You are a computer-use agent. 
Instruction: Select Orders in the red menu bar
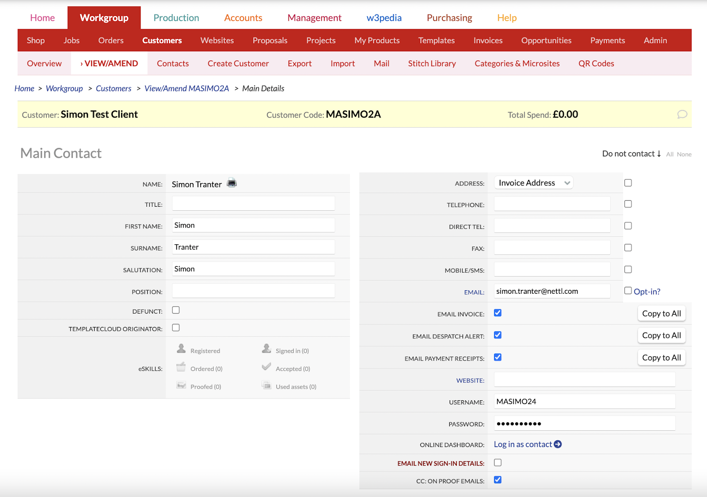111,40
